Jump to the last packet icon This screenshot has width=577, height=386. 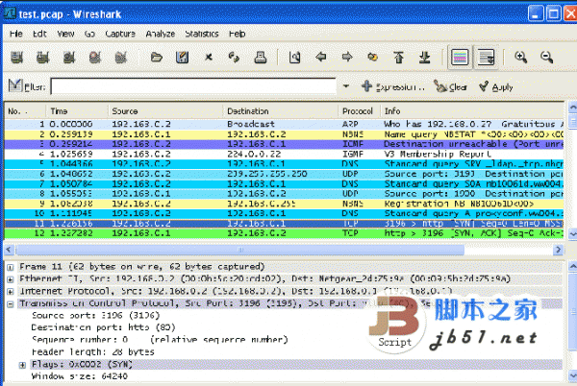click(425, 58)
